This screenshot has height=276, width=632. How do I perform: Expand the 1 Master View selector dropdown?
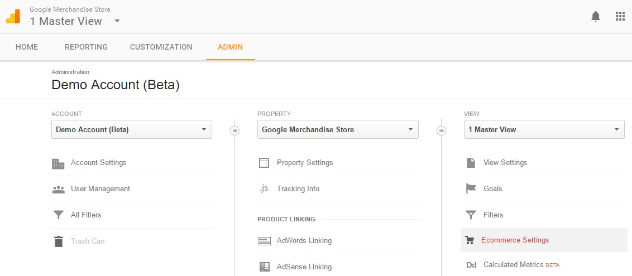pyautogui.click(x=544, y=129)
